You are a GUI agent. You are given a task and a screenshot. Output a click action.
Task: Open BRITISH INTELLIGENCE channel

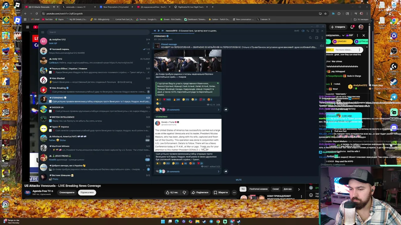pyautogui.click(x=95, y=119)
